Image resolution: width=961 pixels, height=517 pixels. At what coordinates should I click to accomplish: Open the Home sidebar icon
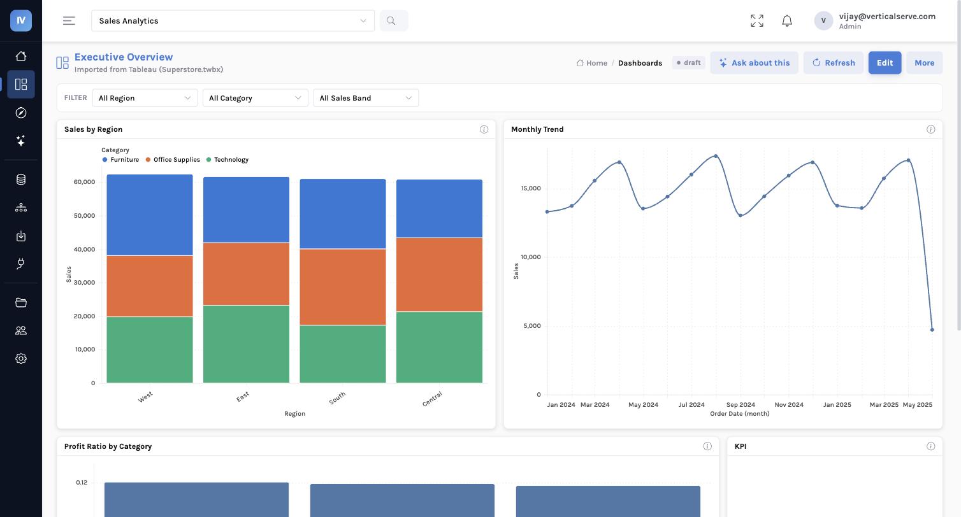[x=21, y=56]
